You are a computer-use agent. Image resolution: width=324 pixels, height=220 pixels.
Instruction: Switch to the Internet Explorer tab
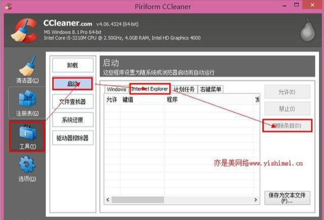150,89
